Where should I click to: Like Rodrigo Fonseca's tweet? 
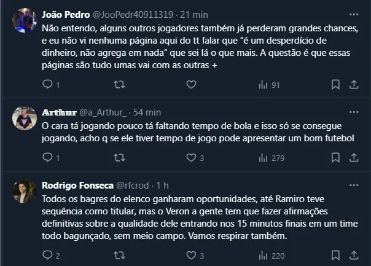[x=191, y=256]
